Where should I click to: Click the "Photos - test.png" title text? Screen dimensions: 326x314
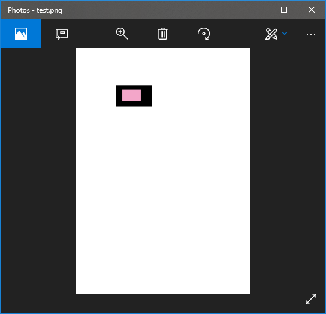coord(35,10)
